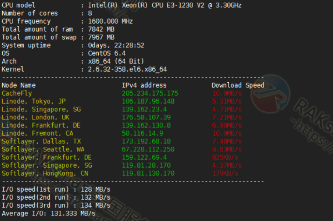Viewport: 333px width, 221px height.
Task: Click Linode, Frankfurt, DE node name
Action: coord(41,125)
